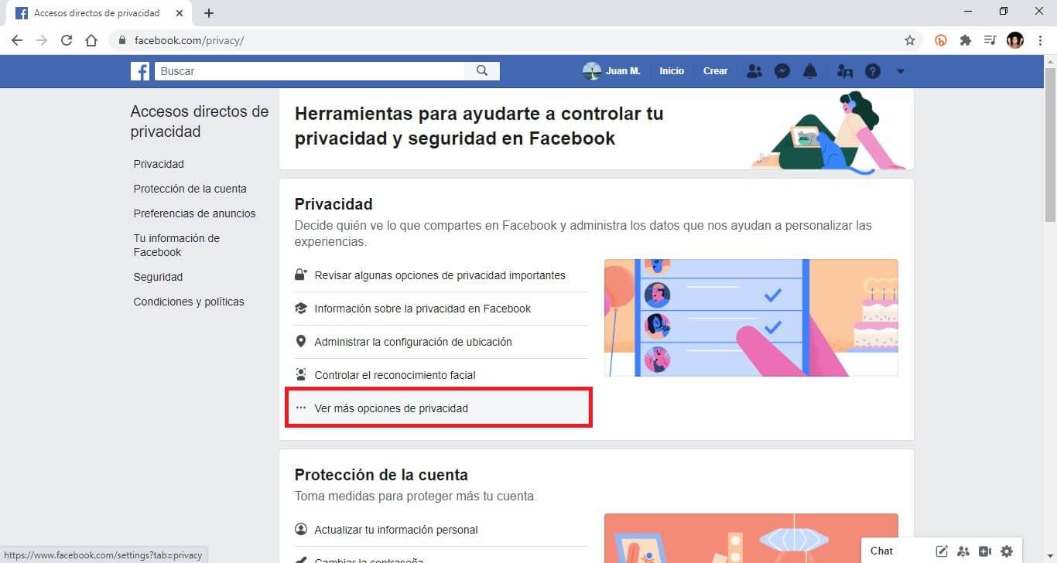Select Privacidad in the sidebar
Viewport: 1057px width, 563px height.
pos(159,164)
